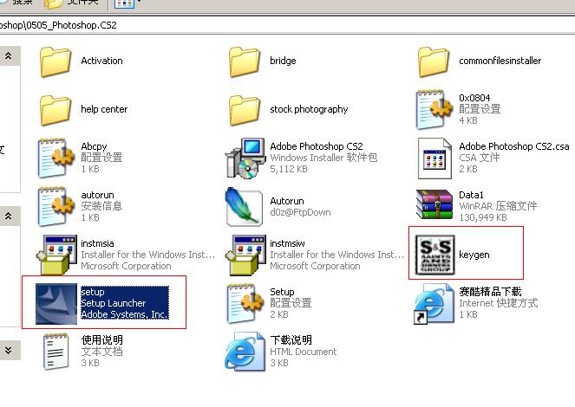The width and height of the screenshot is (575, 407).
Task: Open the help center folder
Action: (56, 110)
